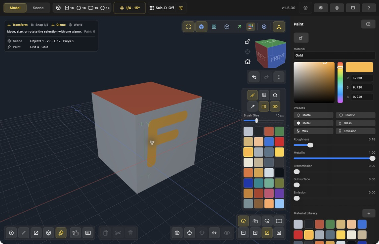379x244 pixels.
Task: Switch to the Model tab
Action: pos(15,8)
